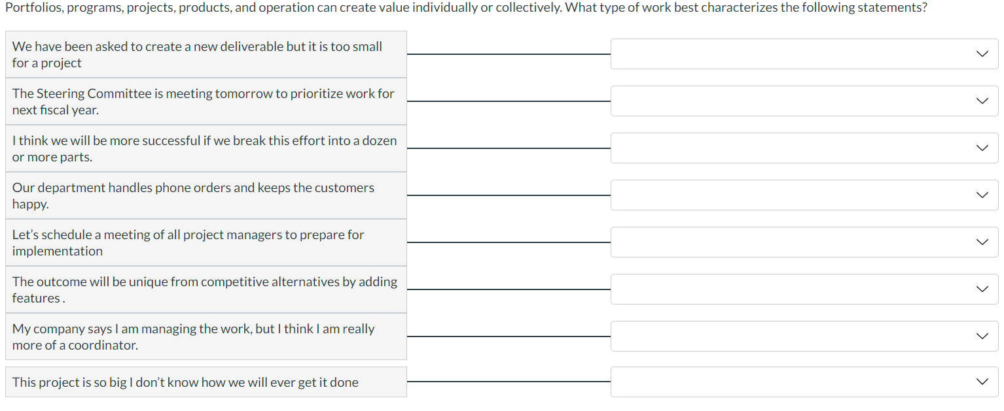Open the dropdown for the coordinator statement
Viewport: 1004px width, 411px height.
804,336
